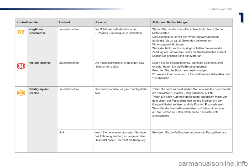
Task: Click the red parking brake warning icon
Action: [x=21, y=66]
